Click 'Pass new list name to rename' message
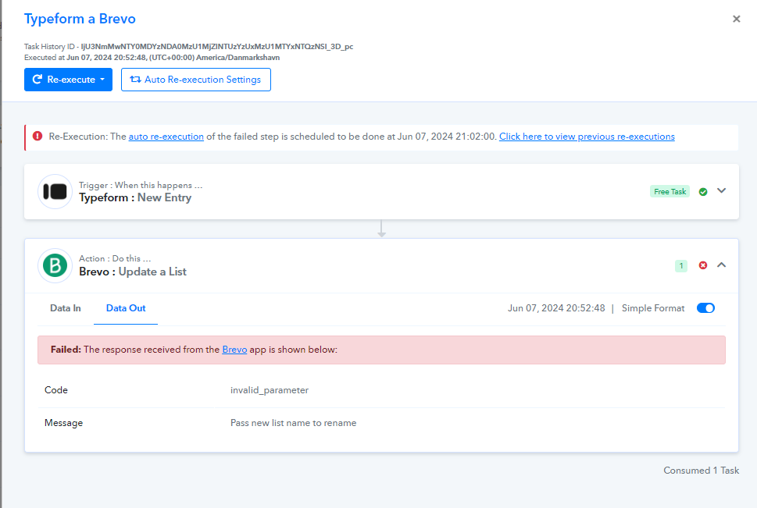757x508 pixels. pyautogui.click(x=293, y=423)
